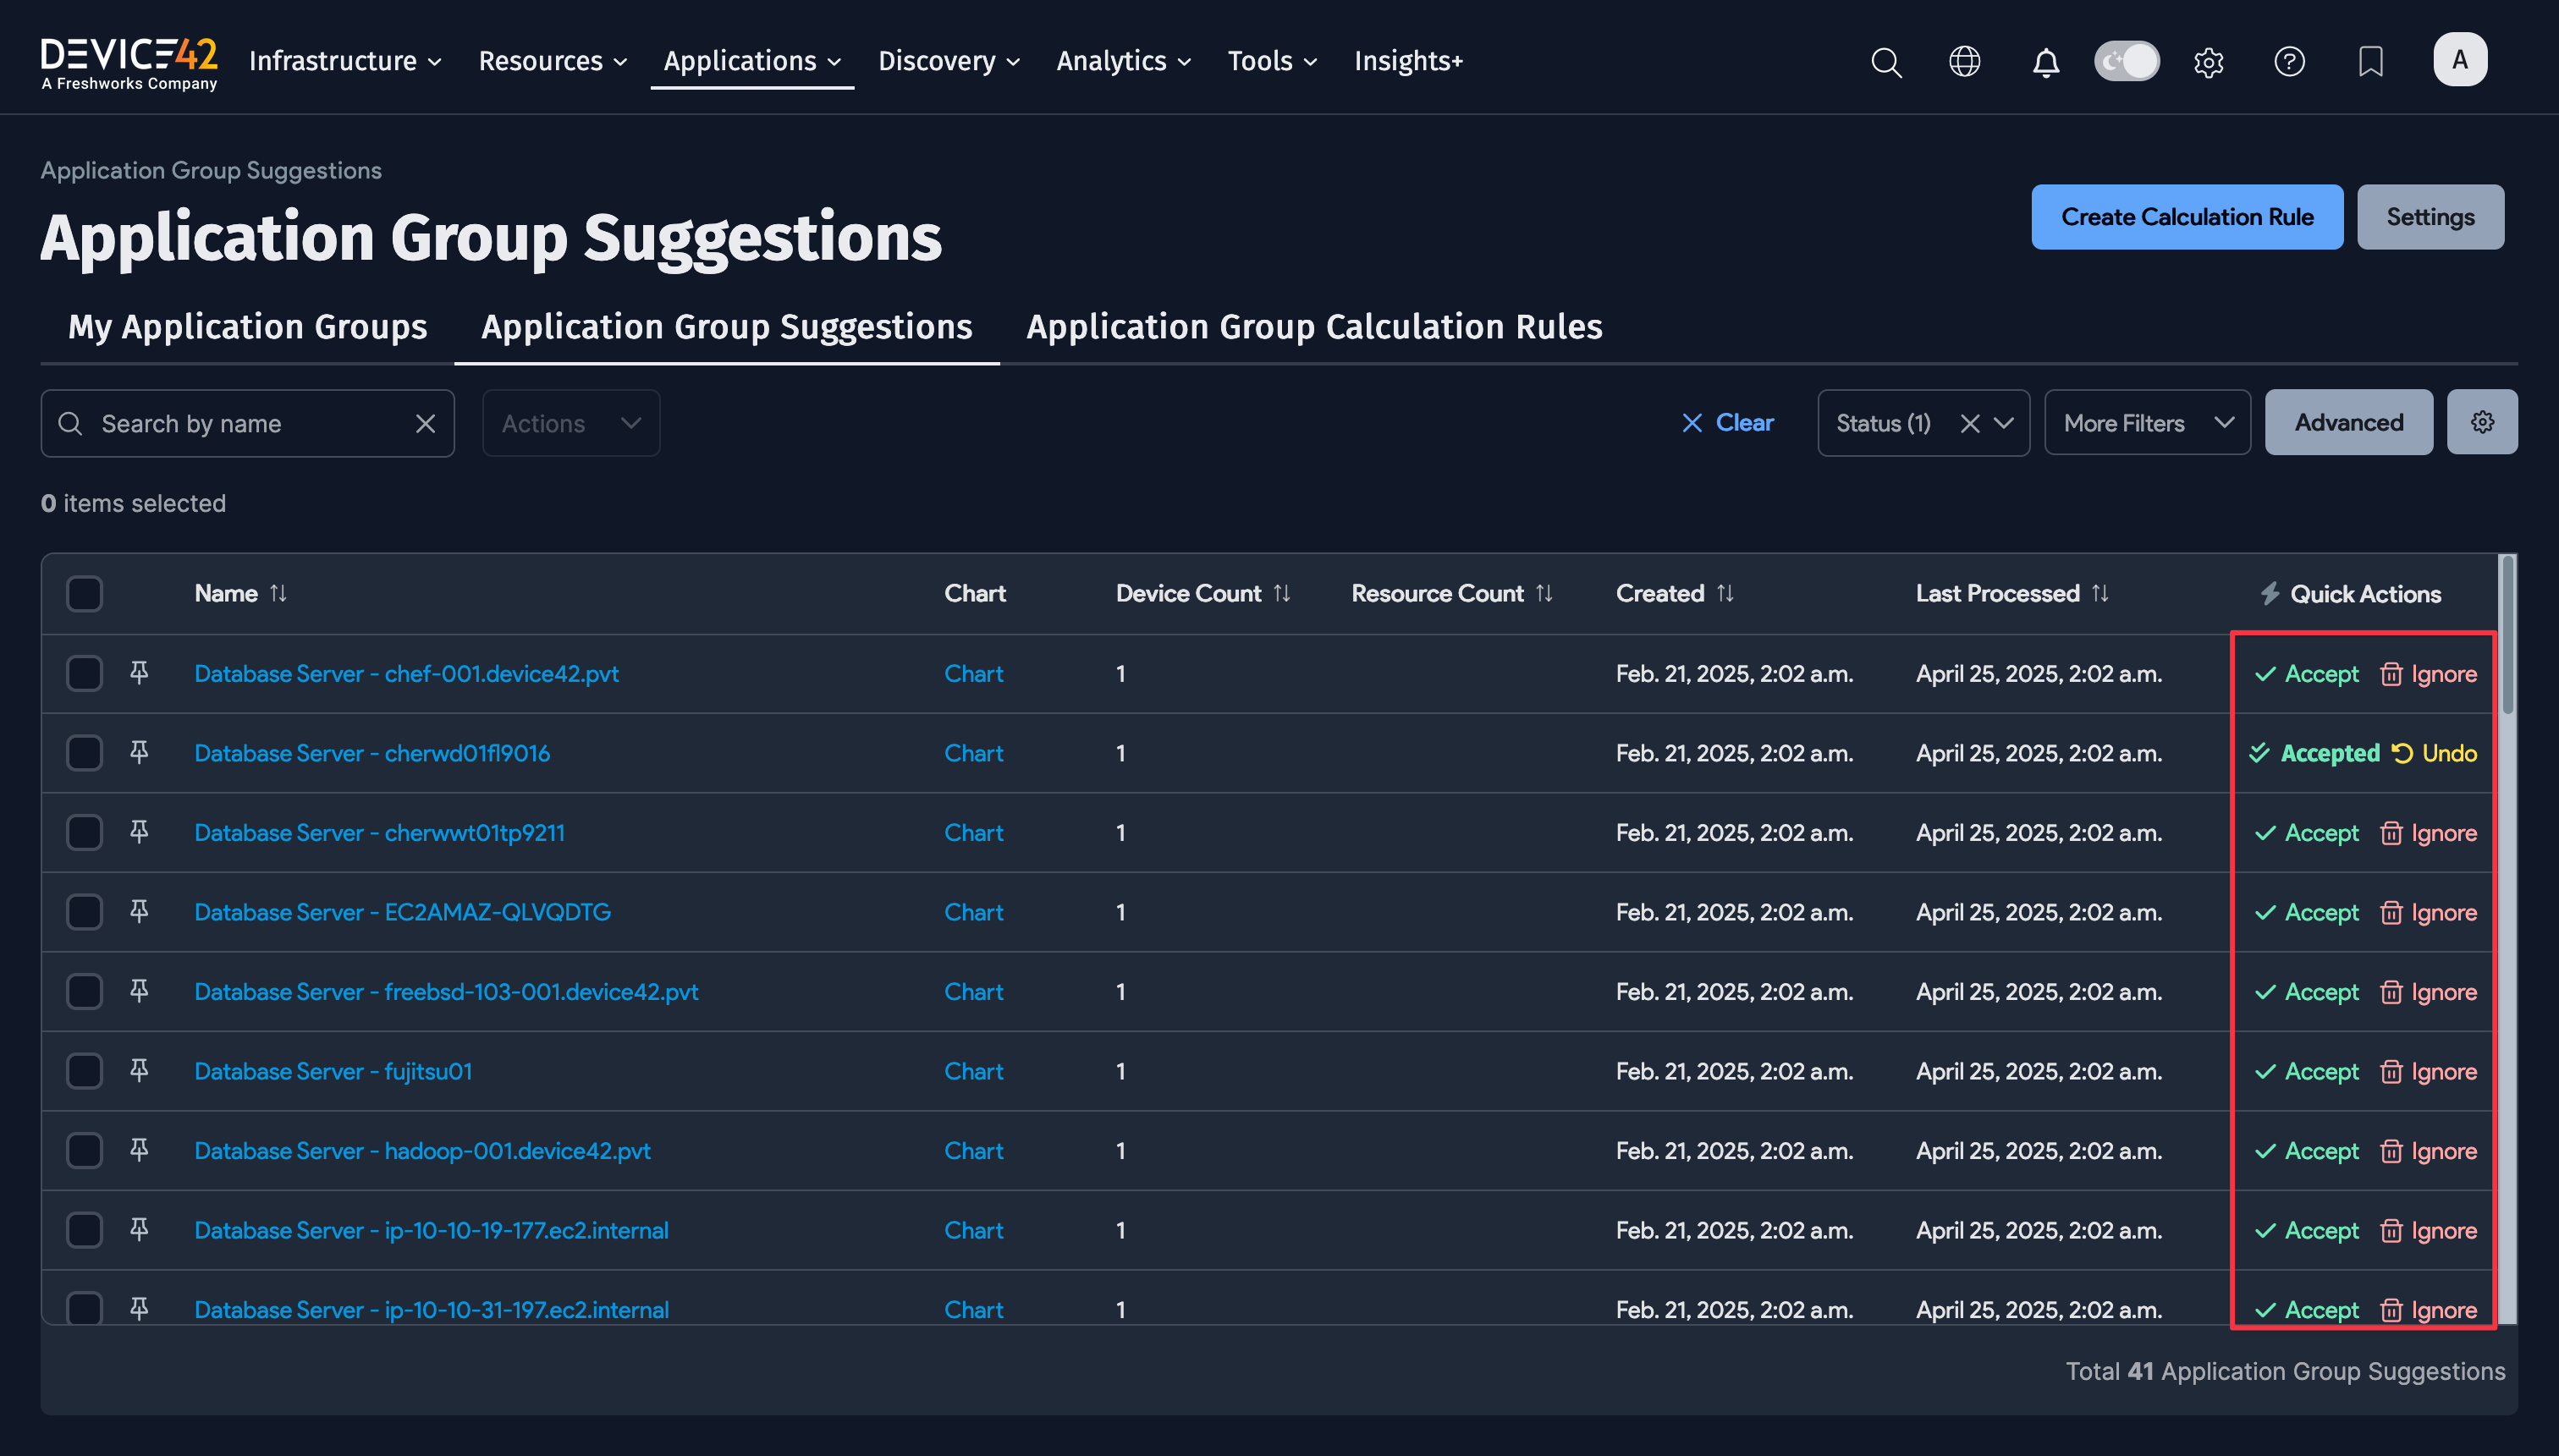This screenshot has width=2559, height=1456.
Task: Click the help question mark icon
Action: coord(2289,61)
